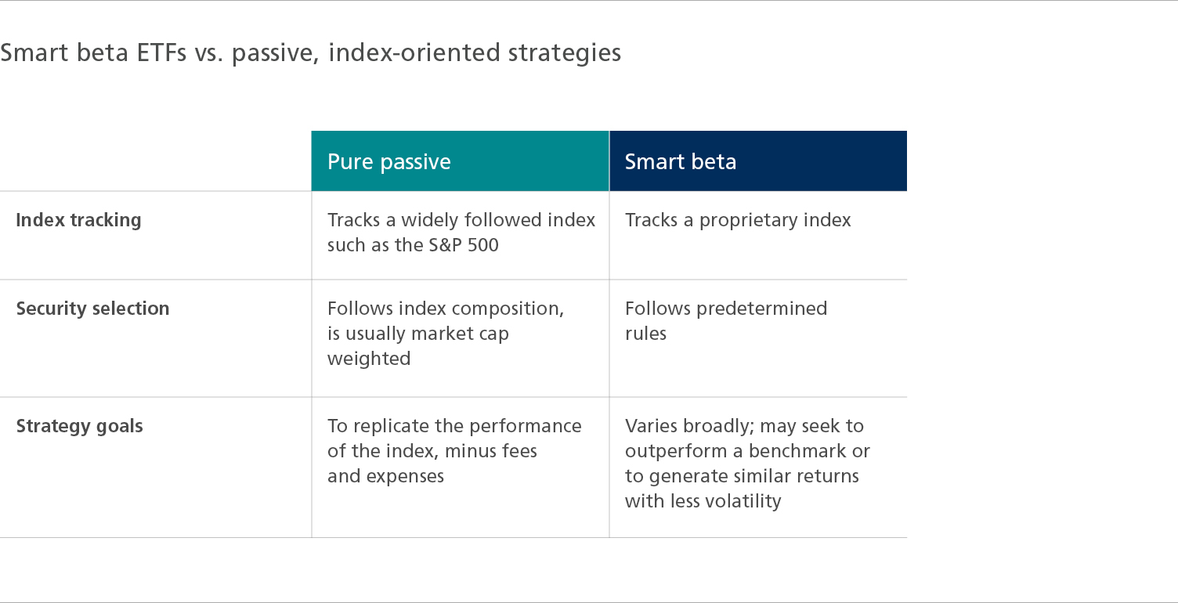Click 'Varies broadly; may seek to' cell

tap(748, 464)
